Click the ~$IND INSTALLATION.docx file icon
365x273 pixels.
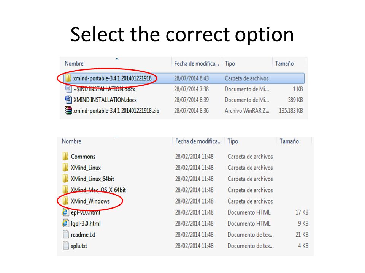tap(68, 89)
